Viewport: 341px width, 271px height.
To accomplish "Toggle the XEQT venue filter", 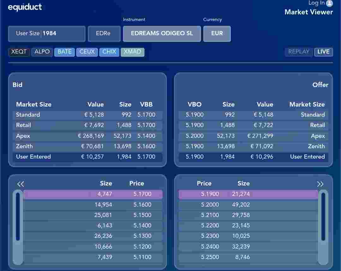I will [19, 52].
